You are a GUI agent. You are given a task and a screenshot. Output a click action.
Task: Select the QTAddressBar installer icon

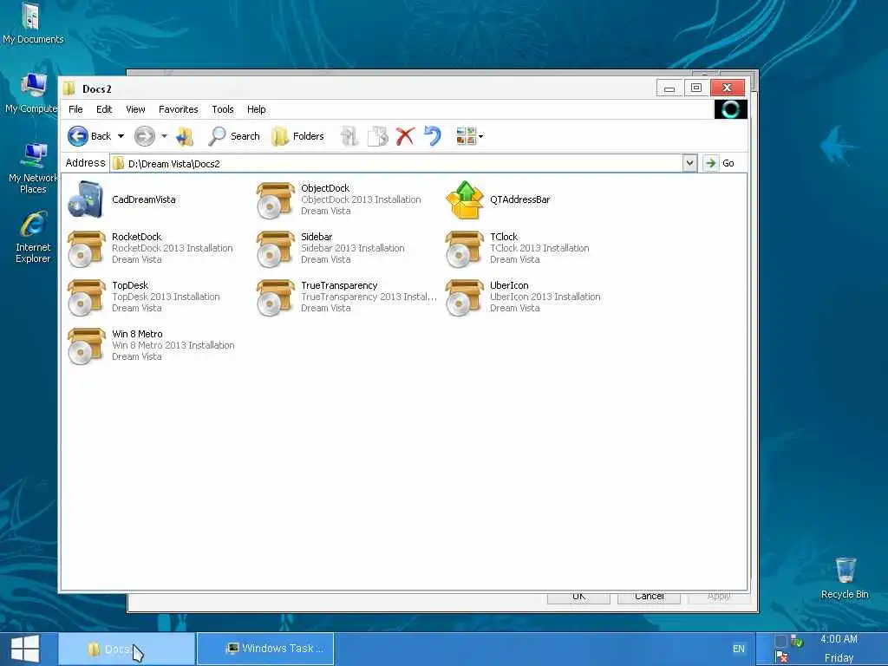click(x=465, y=200)
